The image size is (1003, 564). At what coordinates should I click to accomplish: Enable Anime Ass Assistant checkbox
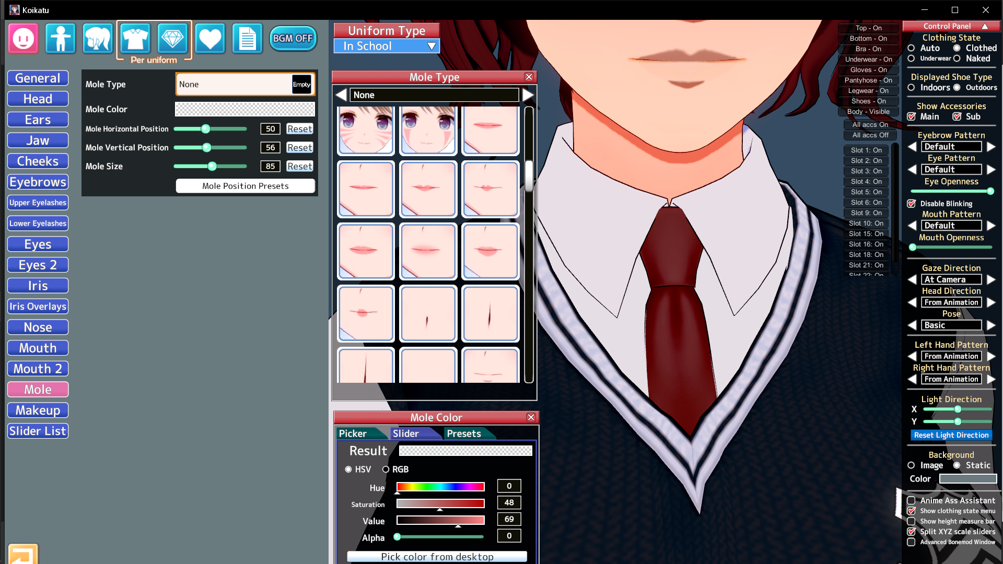point(912,500)
